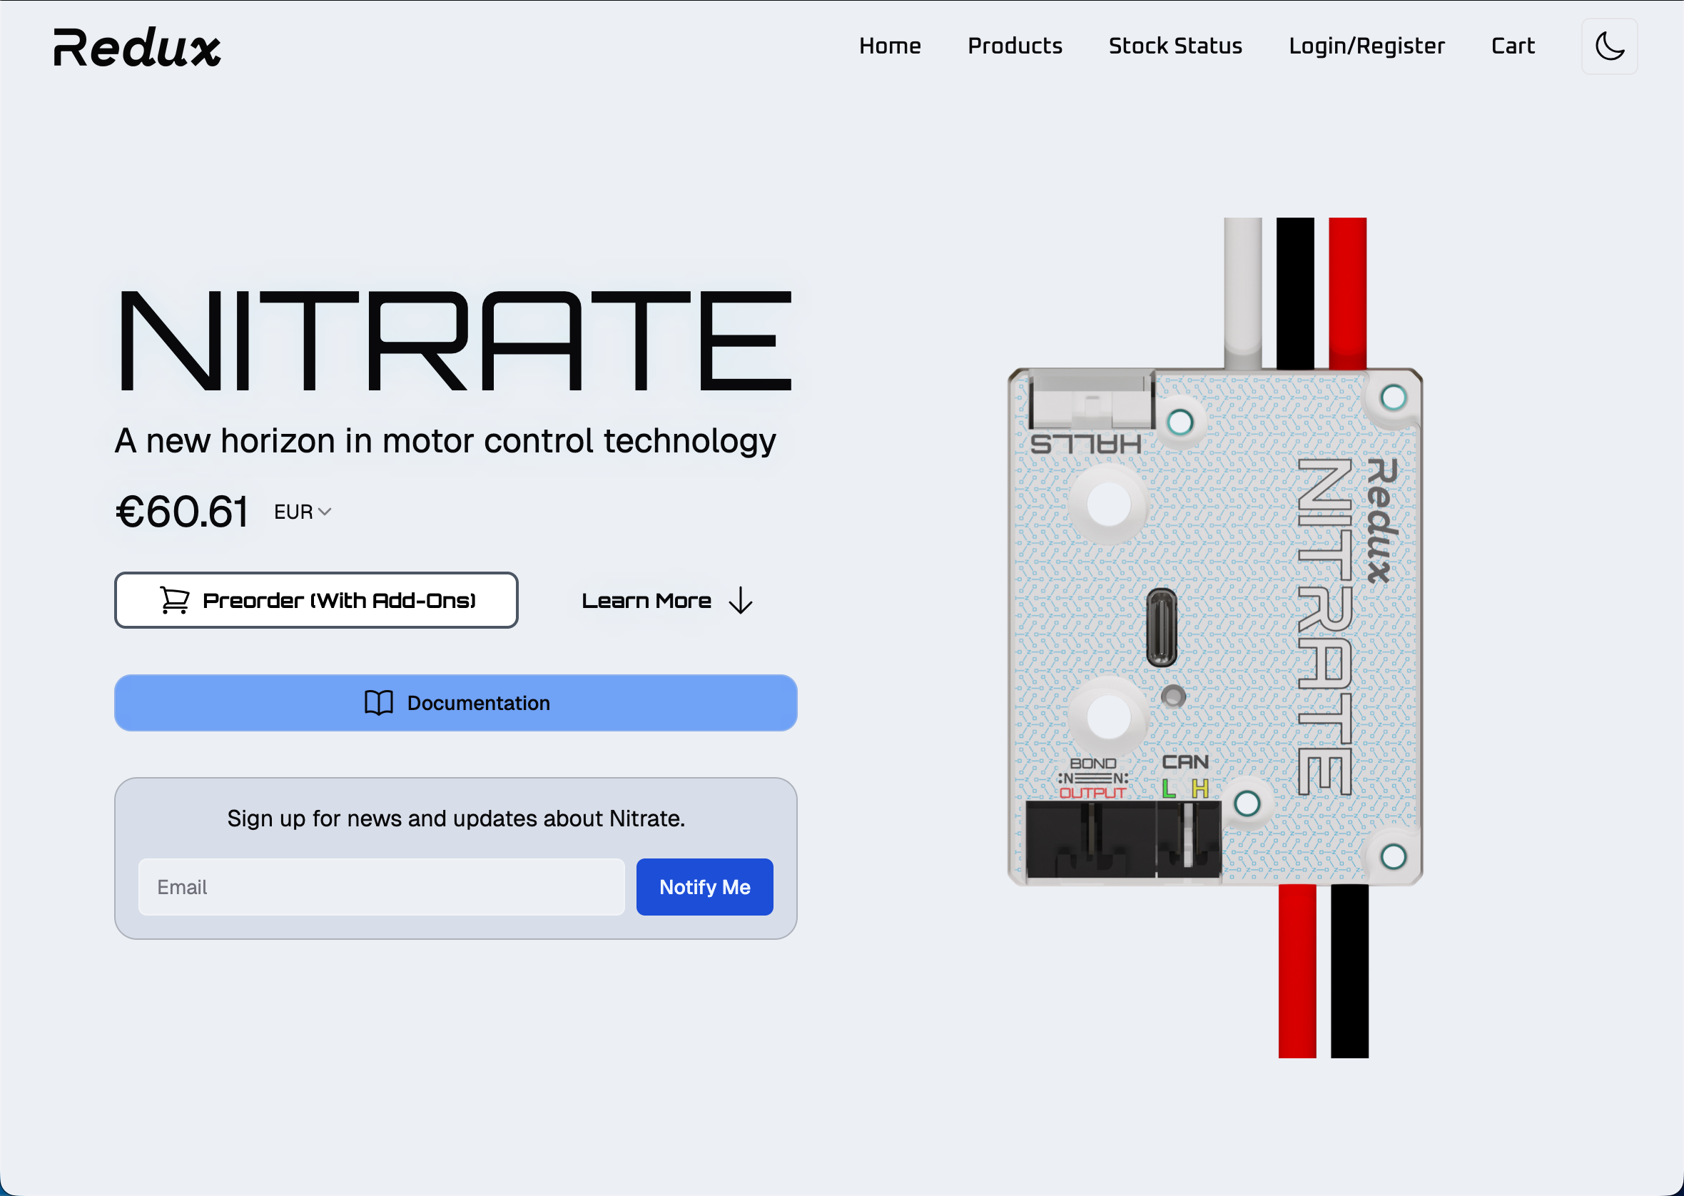
Task: Click the €60.61 price
Action: (182, 511)
